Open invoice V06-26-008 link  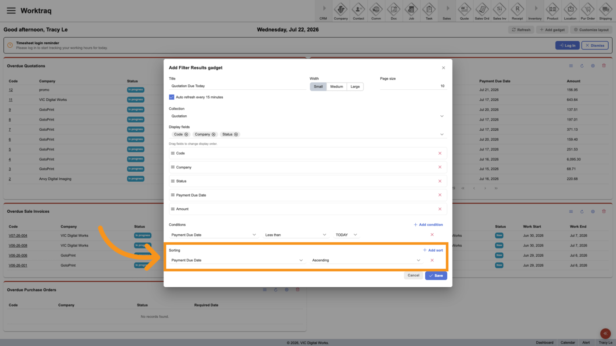(x=18, y=246)
